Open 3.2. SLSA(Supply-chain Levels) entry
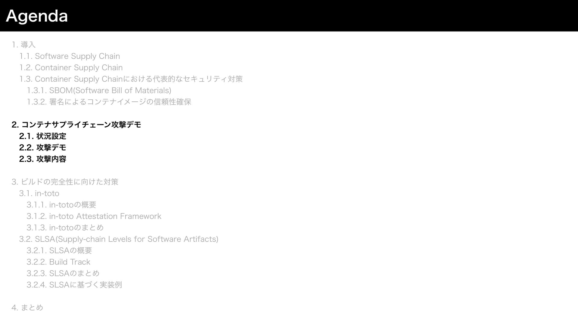This screenshot has height=325, width=578. (119, 239)
